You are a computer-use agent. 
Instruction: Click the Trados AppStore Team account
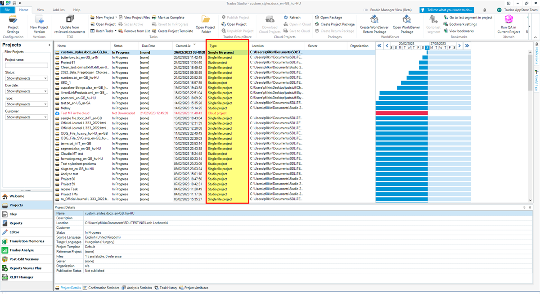tap(517, 9)
